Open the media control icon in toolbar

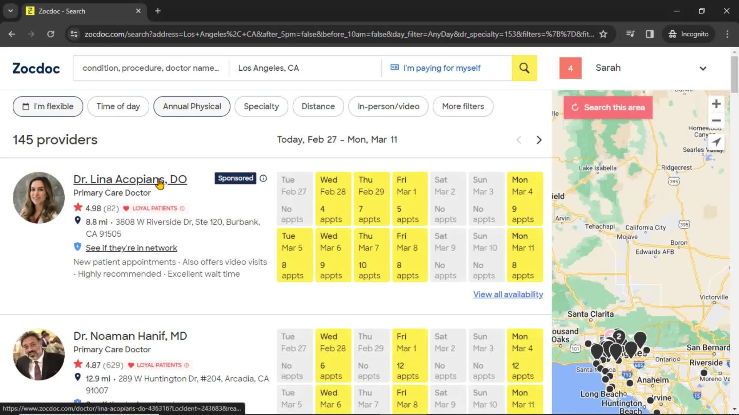(x=630, y=34)
